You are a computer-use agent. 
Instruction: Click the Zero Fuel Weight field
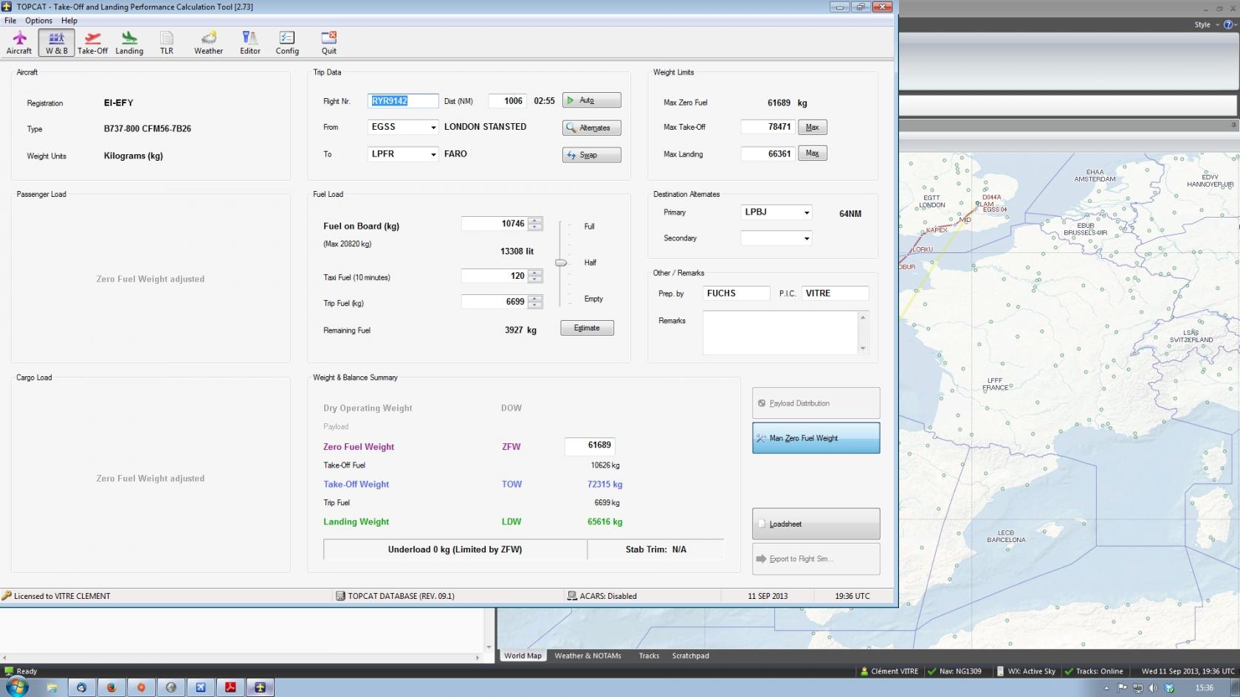pos(590,445)
